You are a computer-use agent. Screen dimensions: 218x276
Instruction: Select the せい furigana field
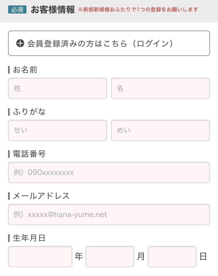point(57,130)
